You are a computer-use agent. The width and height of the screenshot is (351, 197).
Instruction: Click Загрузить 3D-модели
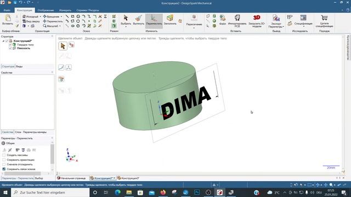pos(257,21)
